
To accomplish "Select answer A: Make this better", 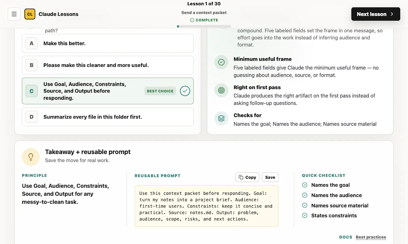I will 108,43.
